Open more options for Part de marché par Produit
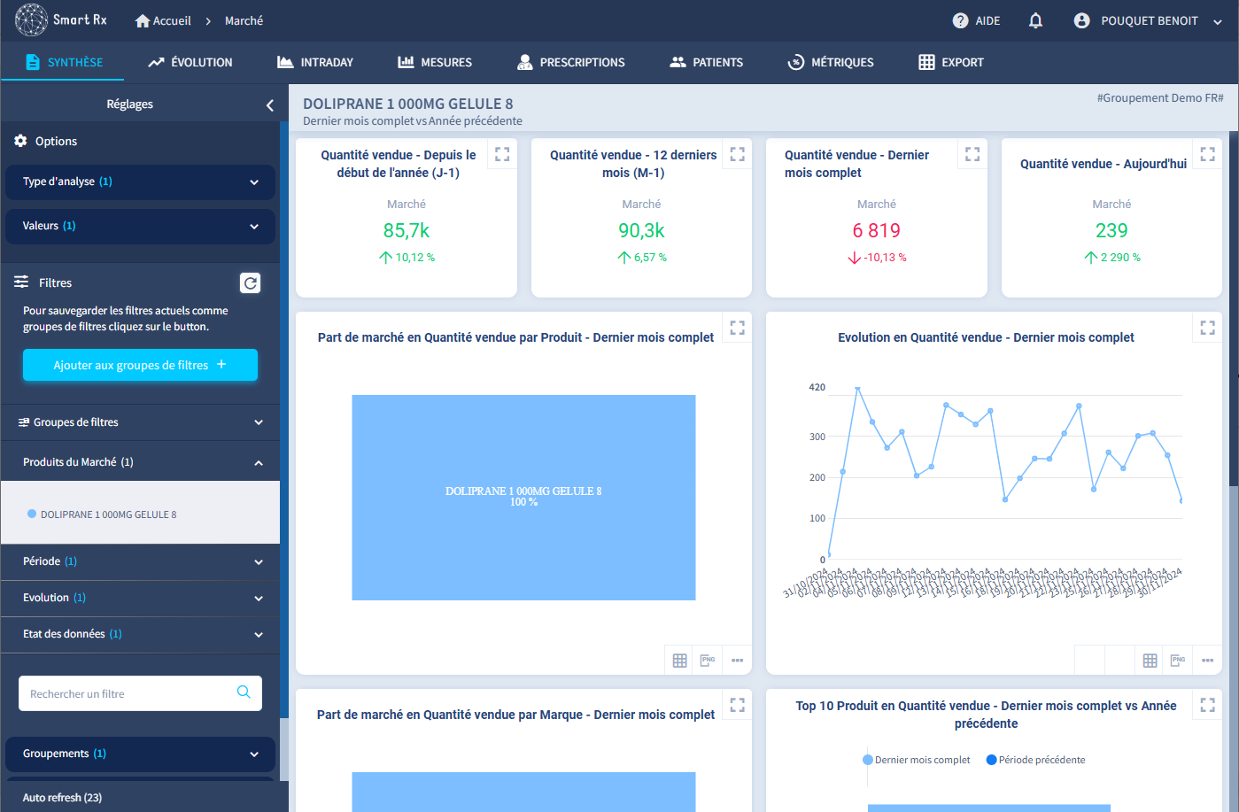Viewport: 1239px width, 812px height. click(x=737, y=661)
